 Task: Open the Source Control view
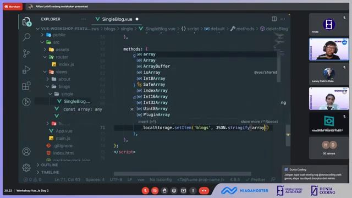[26, 53]
